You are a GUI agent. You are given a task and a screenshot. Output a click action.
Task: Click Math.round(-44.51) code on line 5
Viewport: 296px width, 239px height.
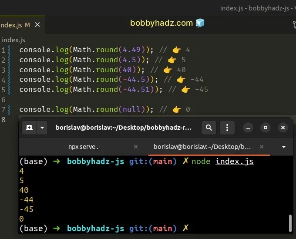(114, 90)
